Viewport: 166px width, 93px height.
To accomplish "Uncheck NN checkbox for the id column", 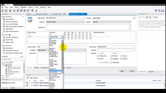I will click(x=68, y=34).
